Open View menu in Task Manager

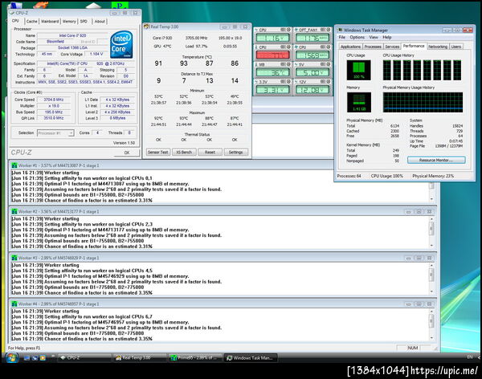(374, 37)
